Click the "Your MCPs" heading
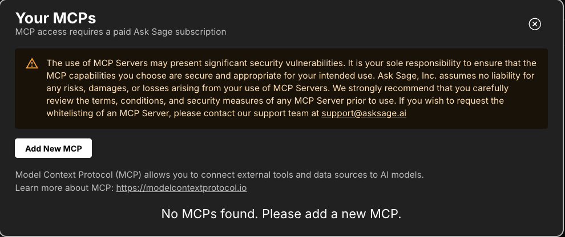 point(55,18)
